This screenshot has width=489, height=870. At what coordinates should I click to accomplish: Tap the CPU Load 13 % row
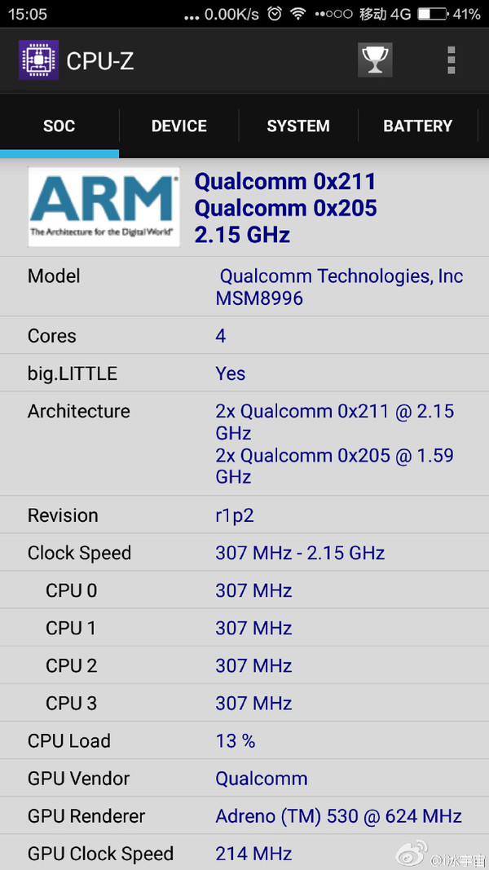click(244, 740)
